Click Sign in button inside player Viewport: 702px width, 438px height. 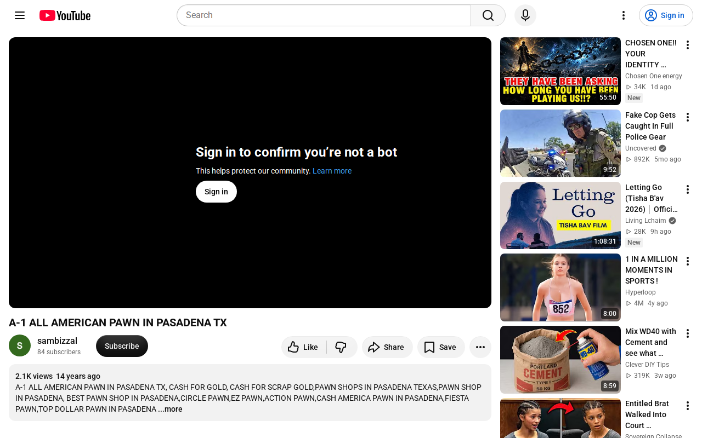[x=216, y=192]
